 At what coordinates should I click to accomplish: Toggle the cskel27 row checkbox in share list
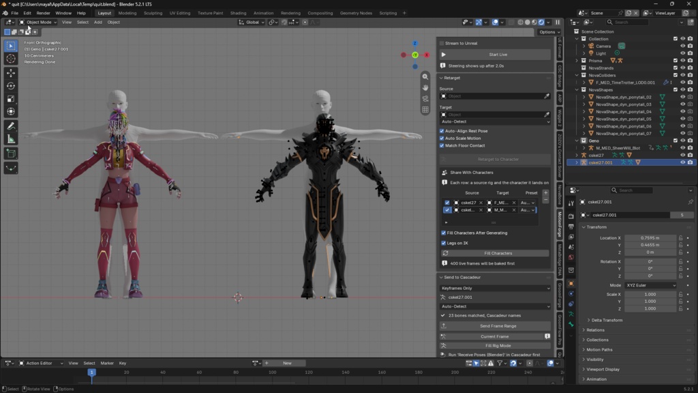447,203
